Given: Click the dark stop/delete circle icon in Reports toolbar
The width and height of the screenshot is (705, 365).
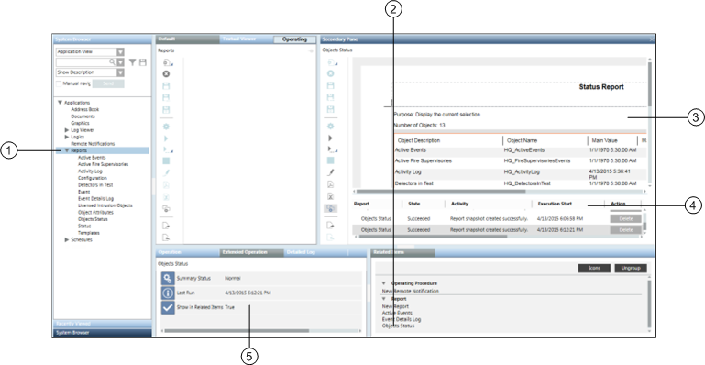Looking at the screenshot, I should pos(166,73).
